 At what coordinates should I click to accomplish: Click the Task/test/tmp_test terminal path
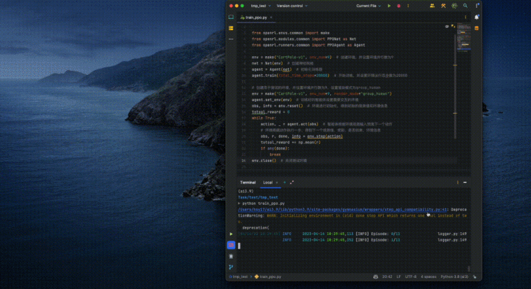[x=258, y=197]
